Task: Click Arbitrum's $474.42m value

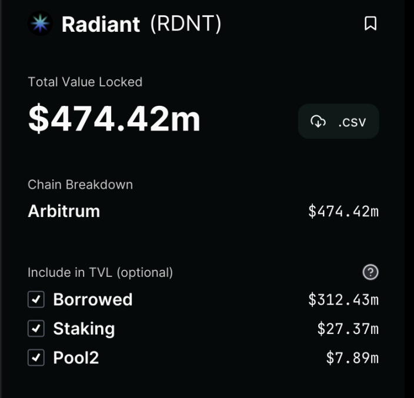Action: [343, 211]
